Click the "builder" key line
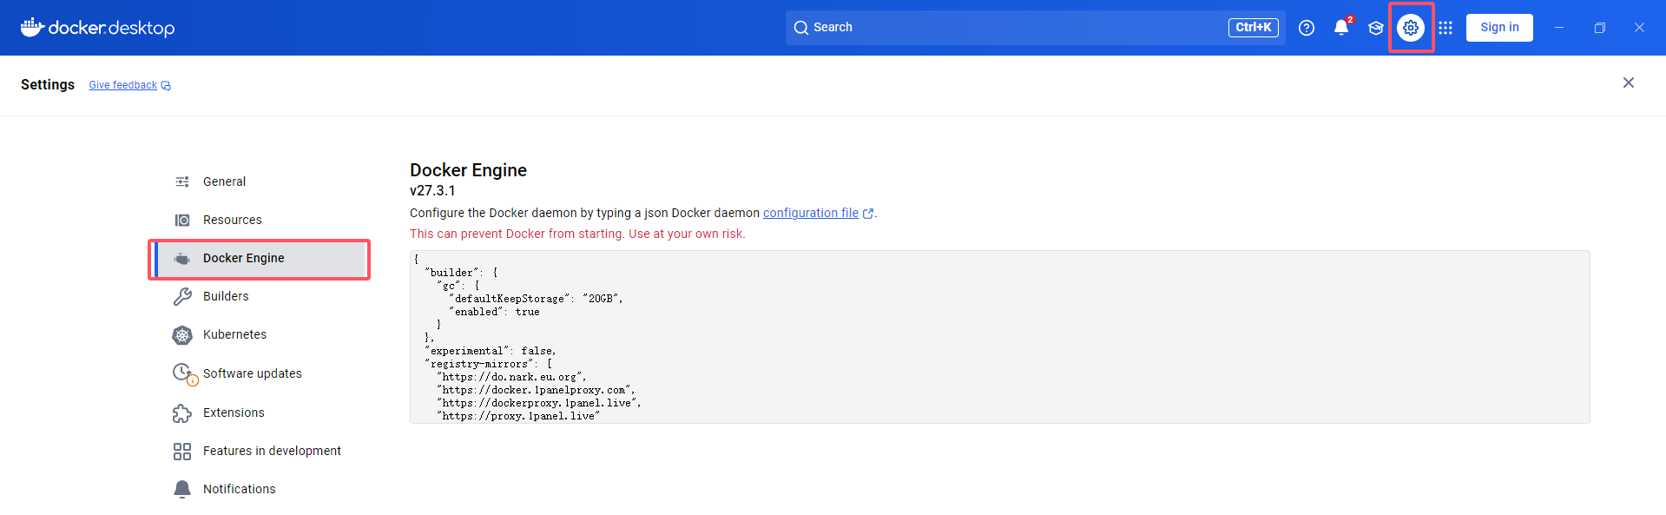 click(x=461, y=273)
